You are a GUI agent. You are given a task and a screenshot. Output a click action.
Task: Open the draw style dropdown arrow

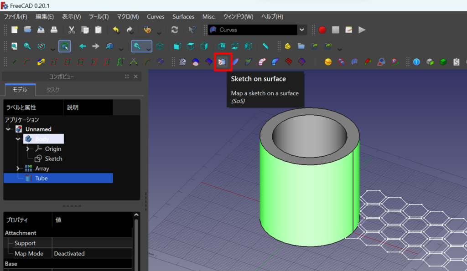53,49
